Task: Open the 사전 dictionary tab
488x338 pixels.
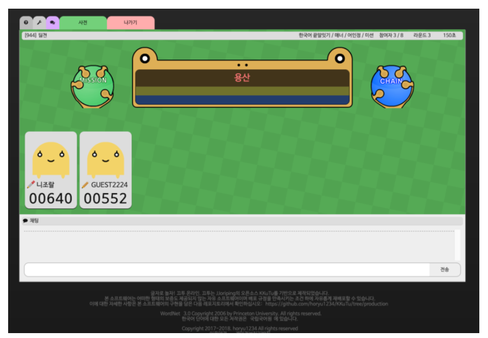Action: (83, 23)
